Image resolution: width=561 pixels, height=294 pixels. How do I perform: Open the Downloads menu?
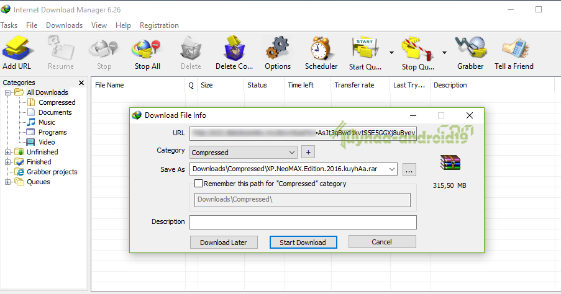(x=64, y=25)
